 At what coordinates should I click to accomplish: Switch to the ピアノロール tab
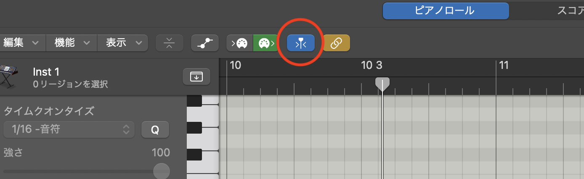pyautogui.click(x=445, y=11)
